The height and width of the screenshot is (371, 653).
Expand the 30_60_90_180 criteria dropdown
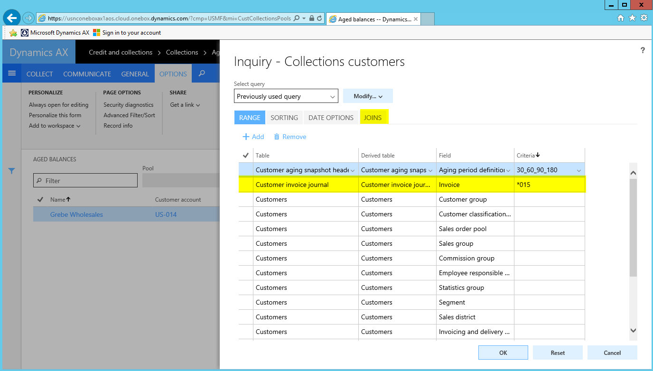[x=578, y=170]
